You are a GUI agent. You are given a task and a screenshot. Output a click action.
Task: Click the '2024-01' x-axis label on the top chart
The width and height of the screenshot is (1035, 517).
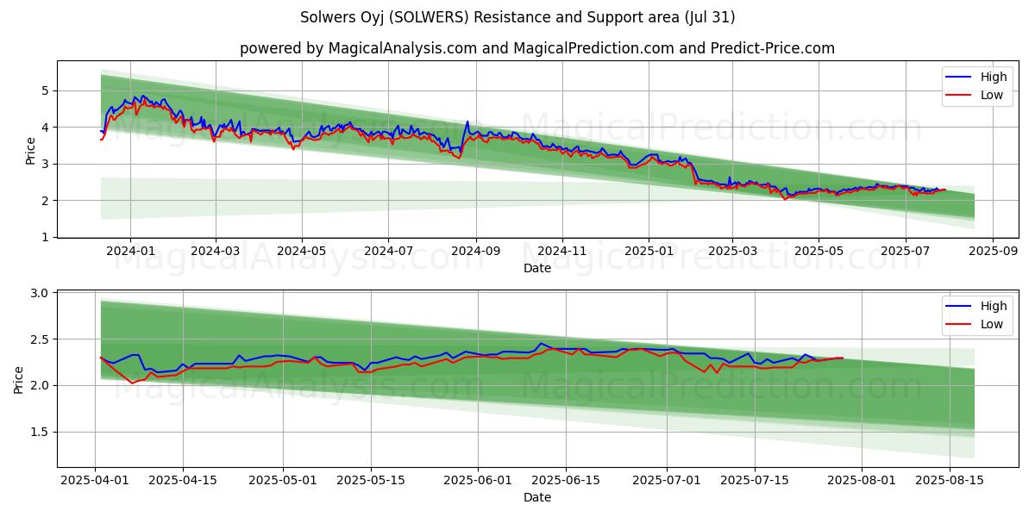(130, 252)
